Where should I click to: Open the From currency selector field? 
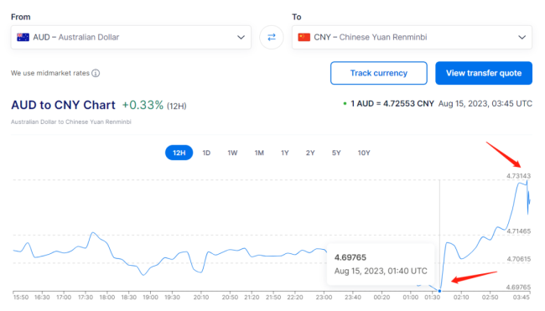coord(131,37)
